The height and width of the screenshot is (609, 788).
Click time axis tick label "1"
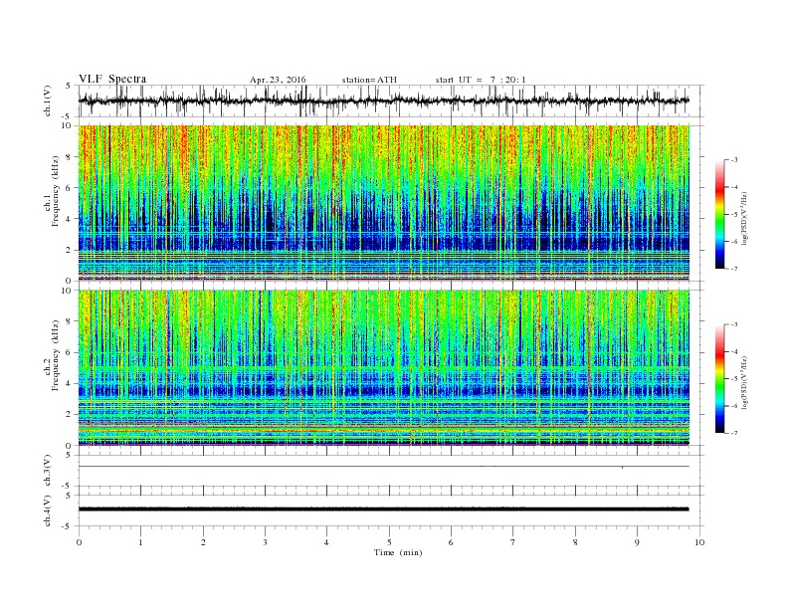click(x=140, y=542)
